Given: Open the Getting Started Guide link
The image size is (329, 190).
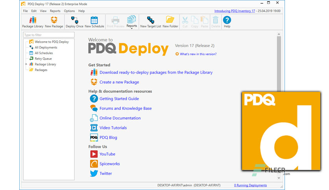Looking at the screenshot, I should pos(119,99).
